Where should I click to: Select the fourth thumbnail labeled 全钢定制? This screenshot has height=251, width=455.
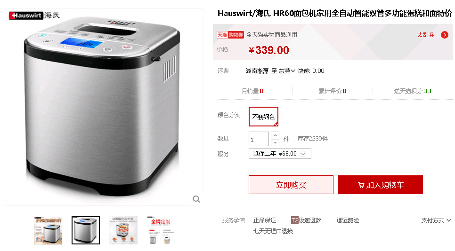(161, 230)
